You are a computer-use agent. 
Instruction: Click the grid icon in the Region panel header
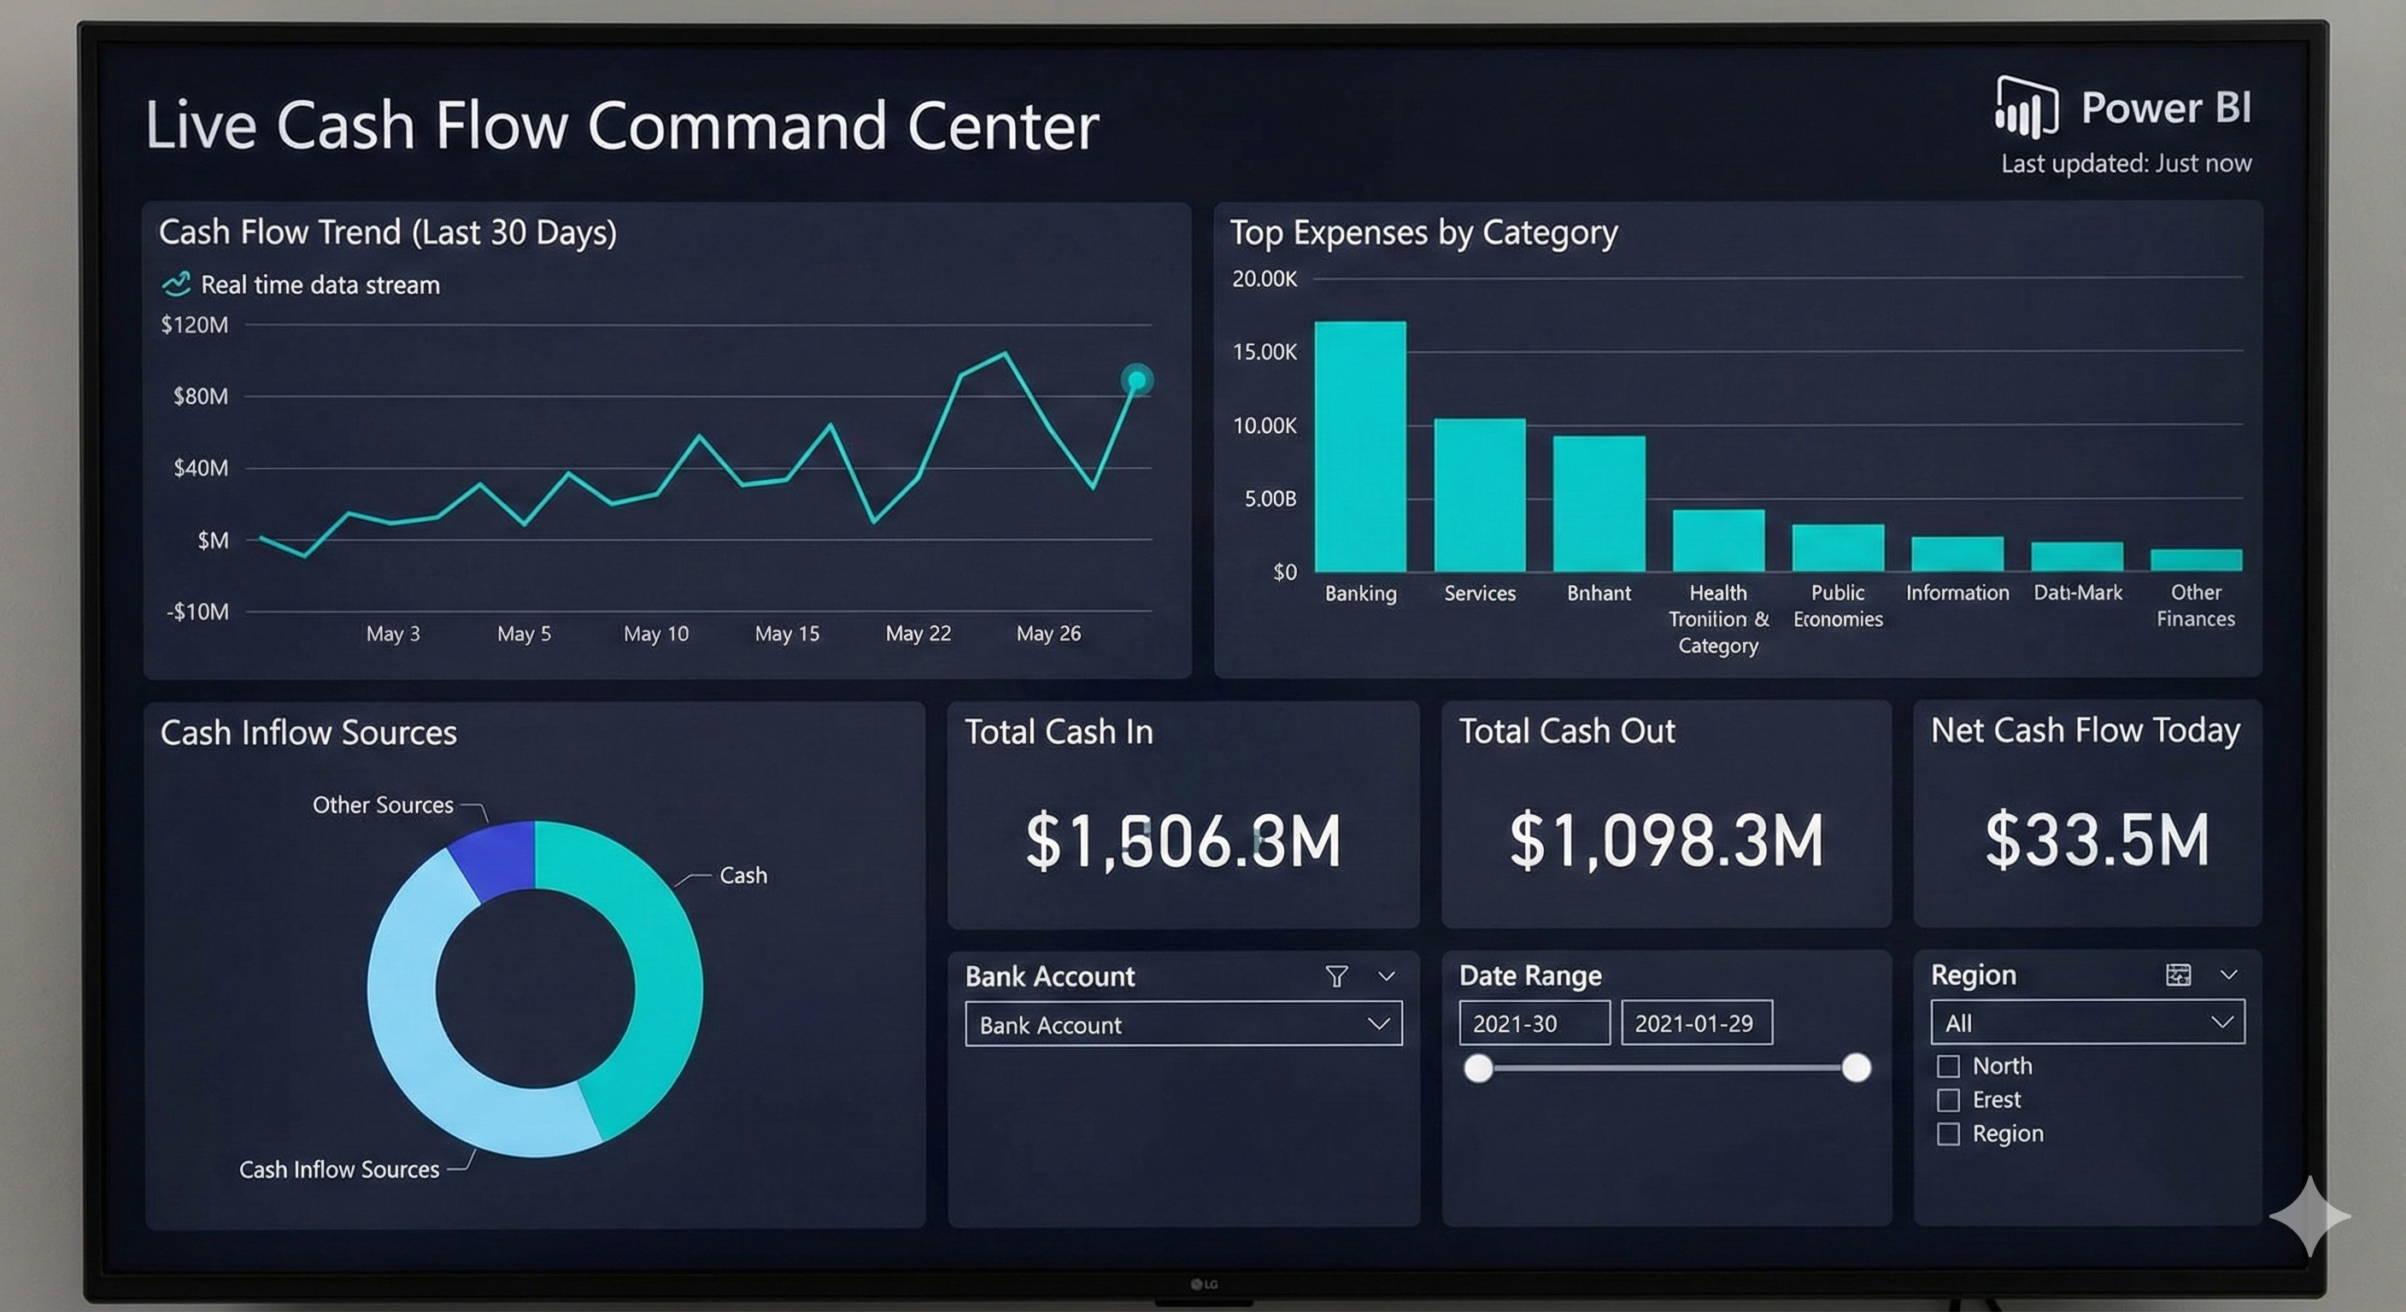2179,974
